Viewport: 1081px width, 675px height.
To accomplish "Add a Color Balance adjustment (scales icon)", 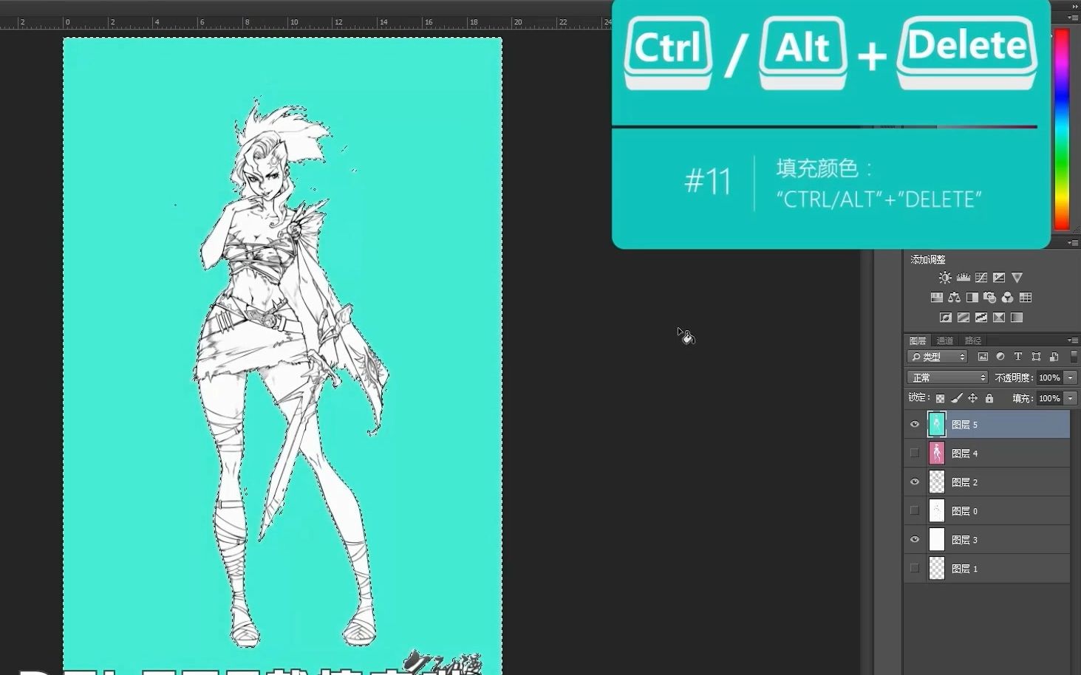I will [x=954, y=298].
